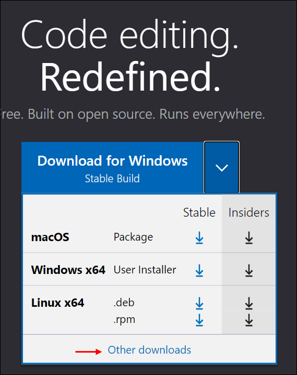Select the Insiders column header
This screenshot has width=297, height=375.
pos(249,213)
